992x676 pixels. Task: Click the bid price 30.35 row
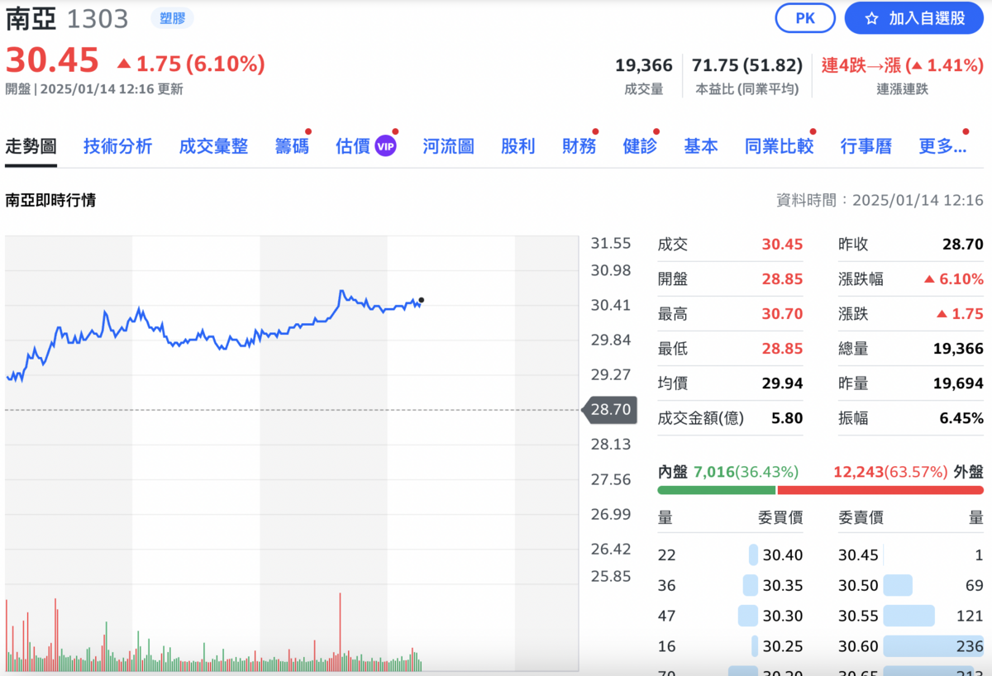tap(731, 586)
